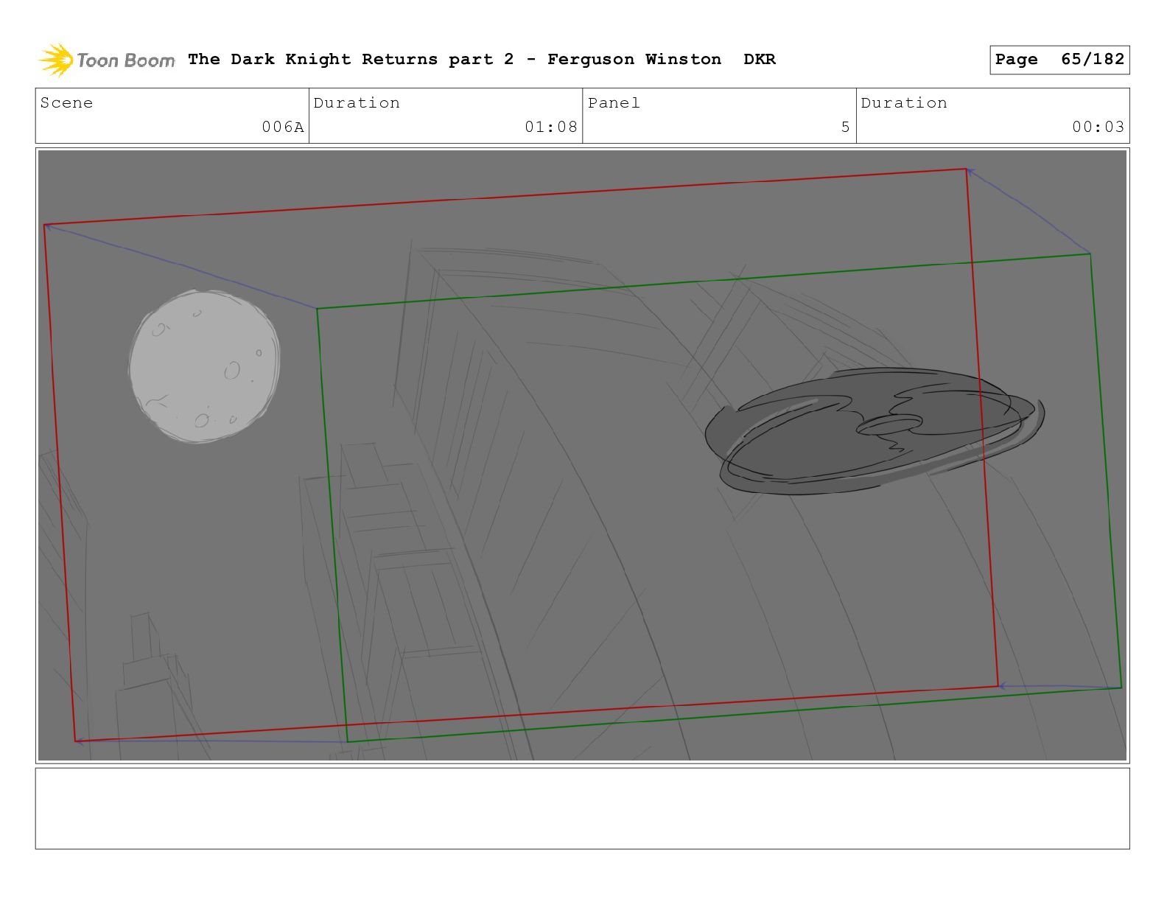This screenshot has height=902, width=1167.
Task: Select the scene Duration 01:08 field
Action: click(446, 116)
